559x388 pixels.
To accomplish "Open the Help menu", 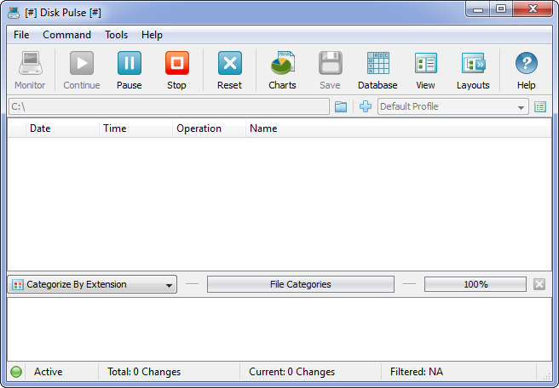I will (152, 35).
